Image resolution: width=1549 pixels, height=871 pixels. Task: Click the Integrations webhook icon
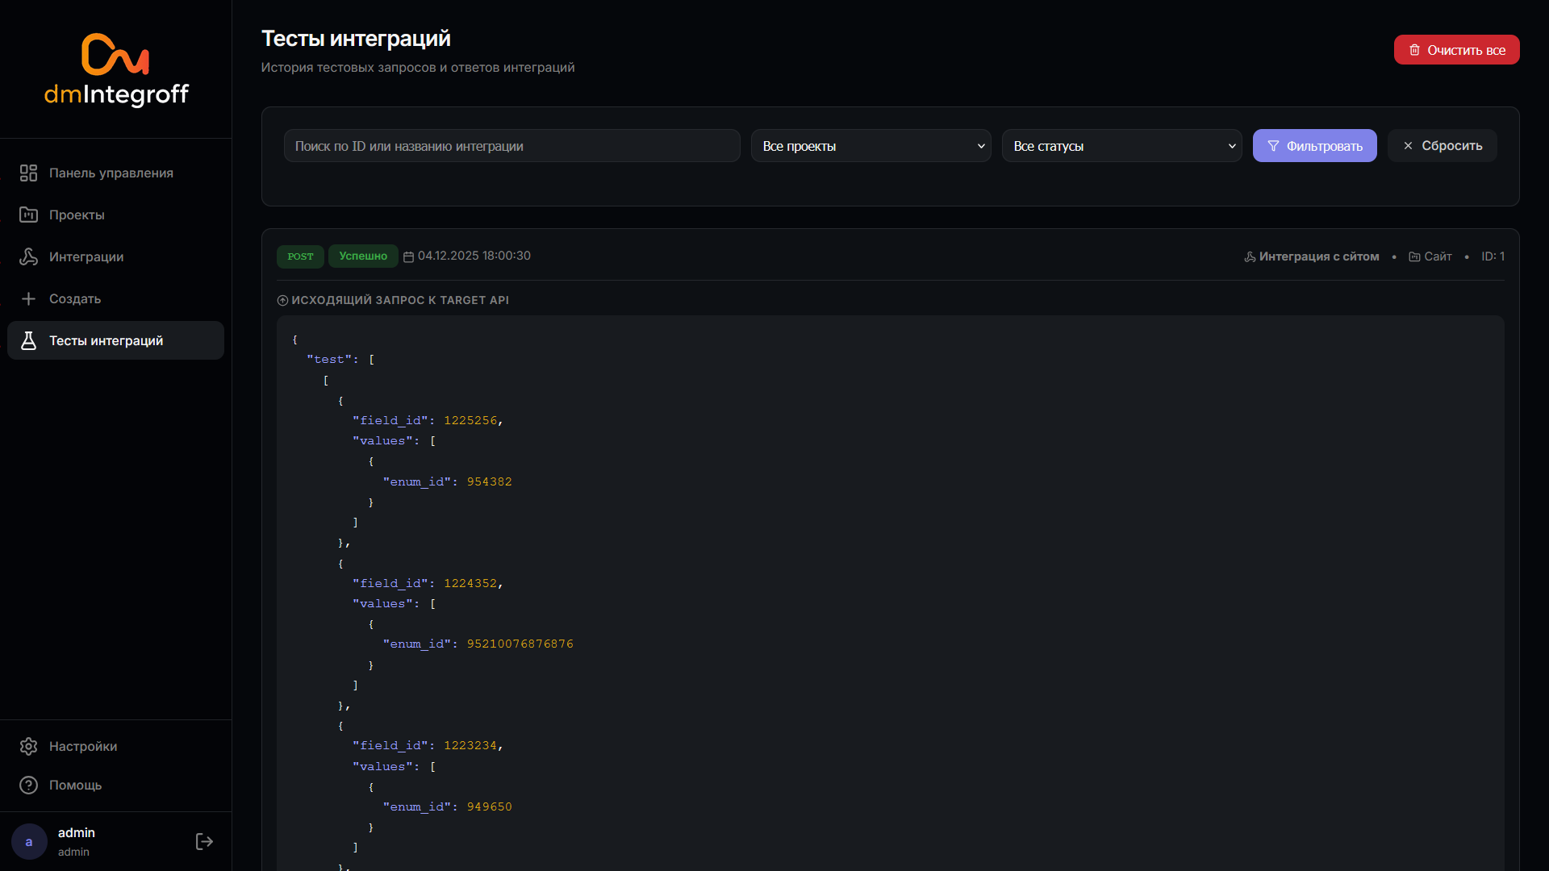point(28,256)
